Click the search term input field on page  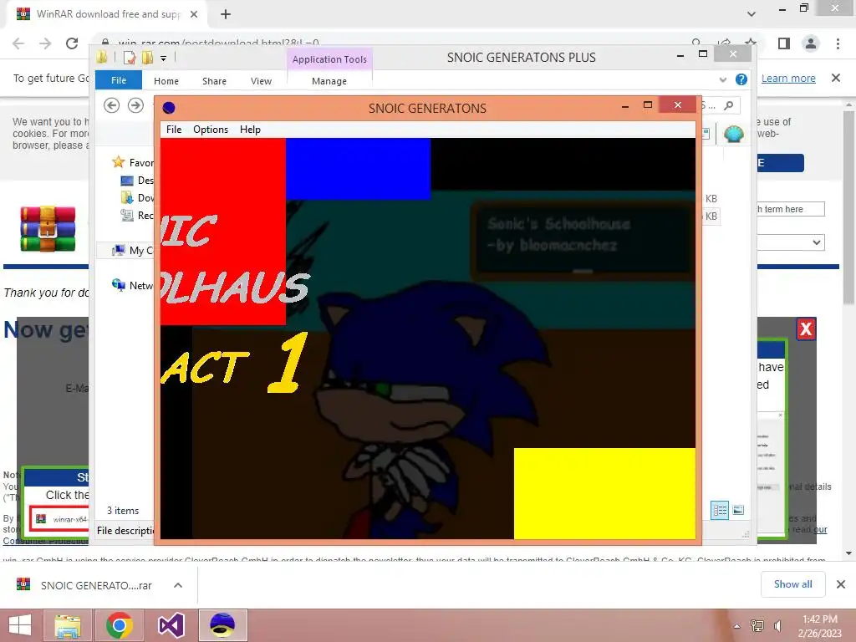791,209
